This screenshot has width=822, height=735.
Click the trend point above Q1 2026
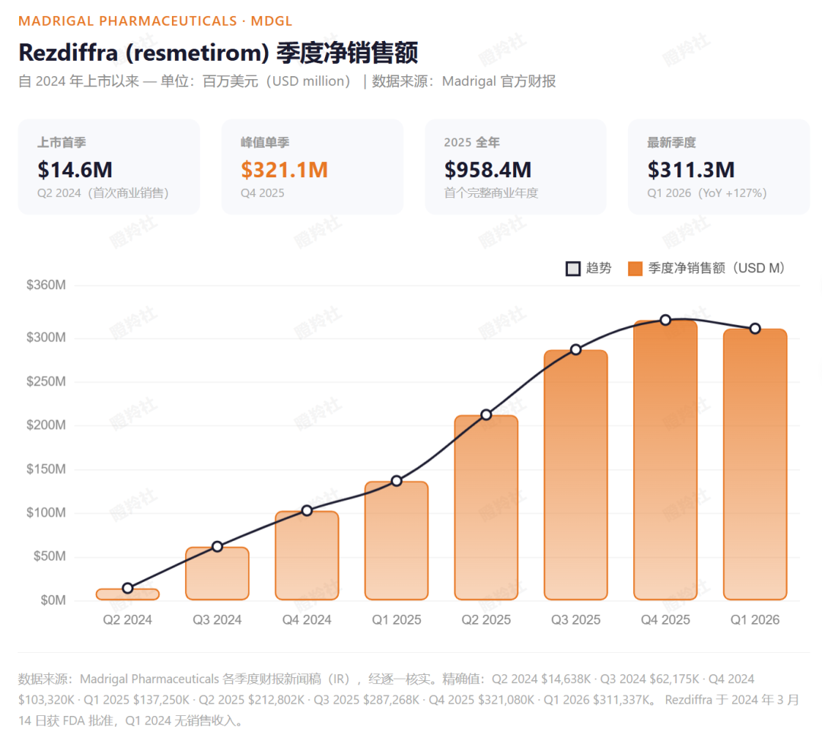tap(755, 329)
